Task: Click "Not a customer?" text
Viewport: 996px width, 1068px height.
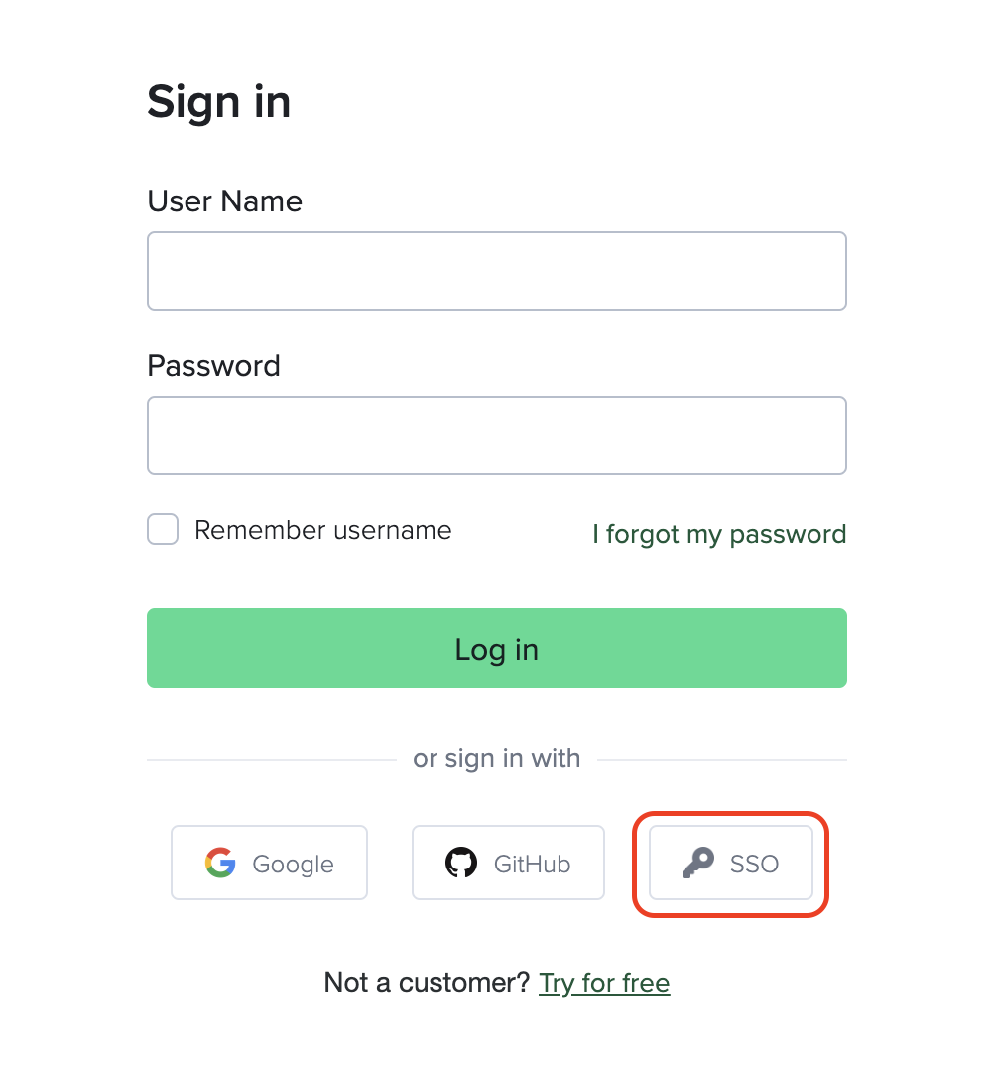Action: click(426, 982)
